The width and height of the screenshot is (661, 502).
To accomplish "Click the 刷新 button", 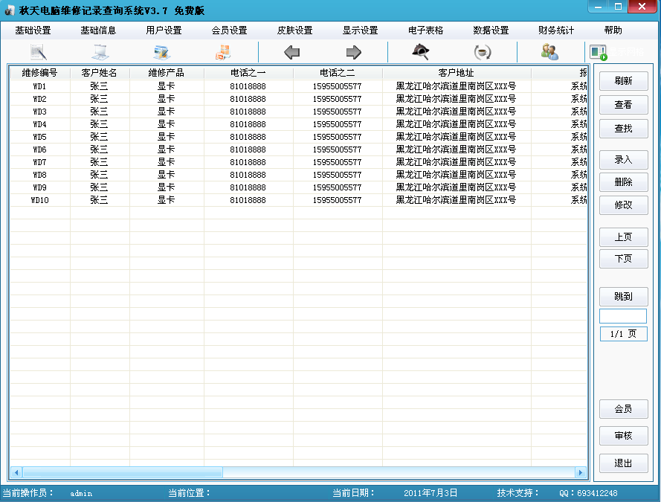I will [624, 81].
